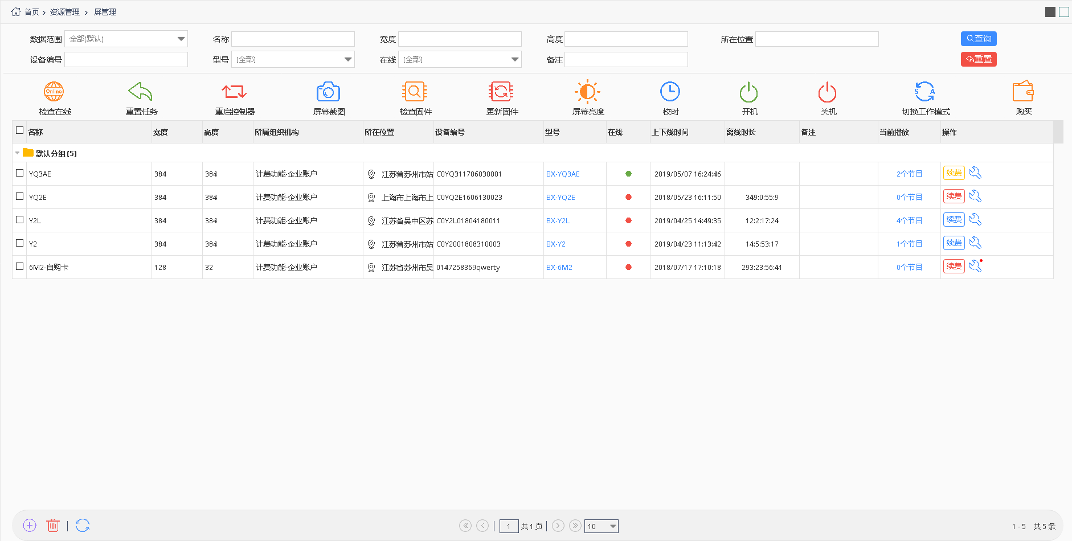Open the 在线 status dropdown

[460, 59]
